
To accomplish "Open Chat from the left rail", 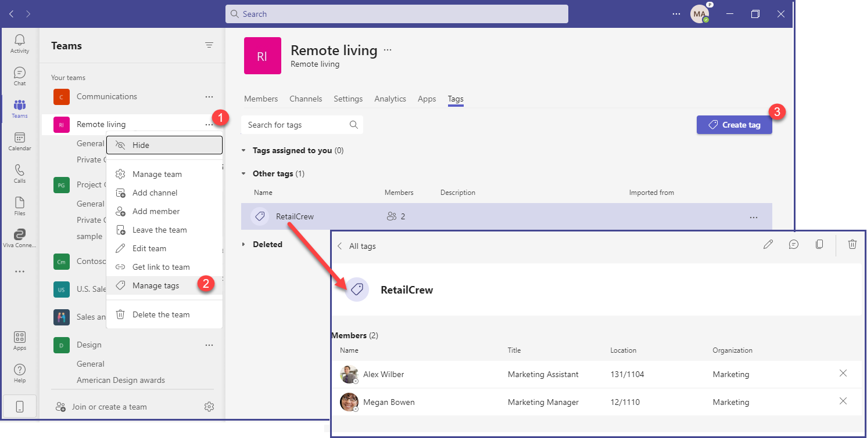I will [19, 77].
